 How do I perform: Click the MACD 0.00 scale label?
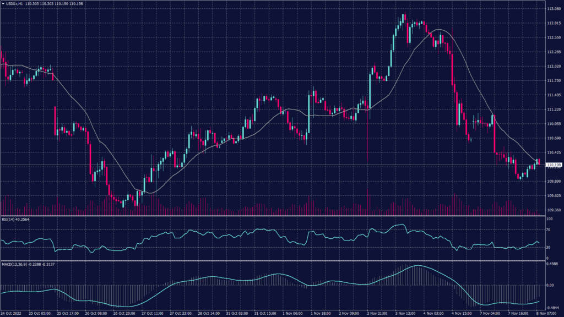pyautogui.click(x=550, y=286)
